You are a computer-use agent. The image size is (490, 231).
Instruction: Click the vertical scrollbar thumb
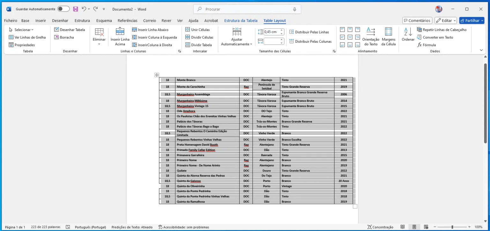tap(485, 103)
